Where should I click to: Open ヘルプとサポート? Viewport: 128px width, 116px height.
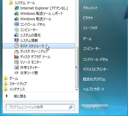pos(94,89)
